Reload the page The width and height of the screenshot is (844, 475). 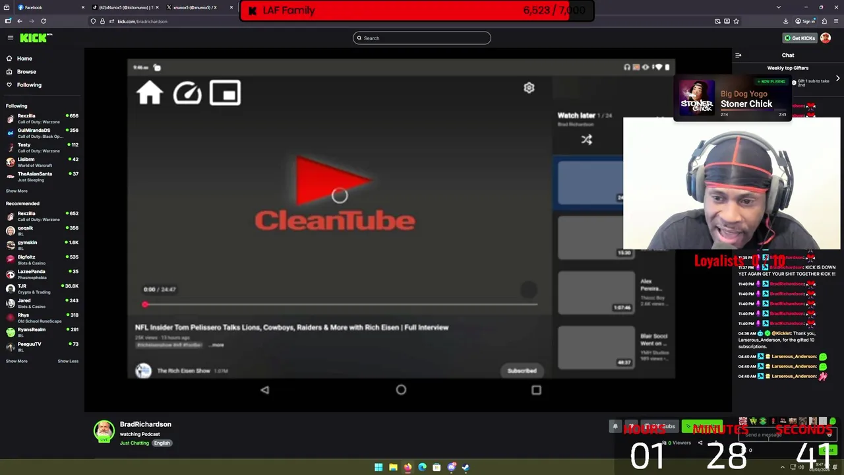44,21
